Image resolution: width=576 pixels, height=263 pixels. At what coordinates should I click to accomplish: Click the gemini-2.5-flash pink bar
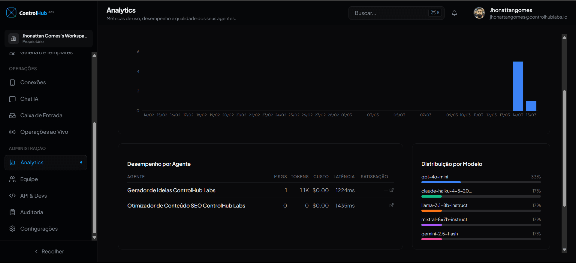[x=432, y=239]
